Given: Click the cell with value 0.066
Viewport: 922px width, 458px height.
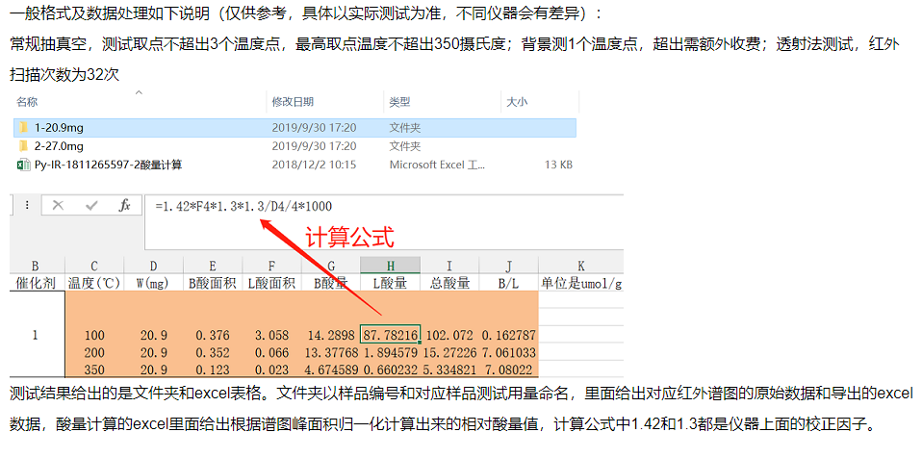Looking at the screenshot, I should 271,353.
